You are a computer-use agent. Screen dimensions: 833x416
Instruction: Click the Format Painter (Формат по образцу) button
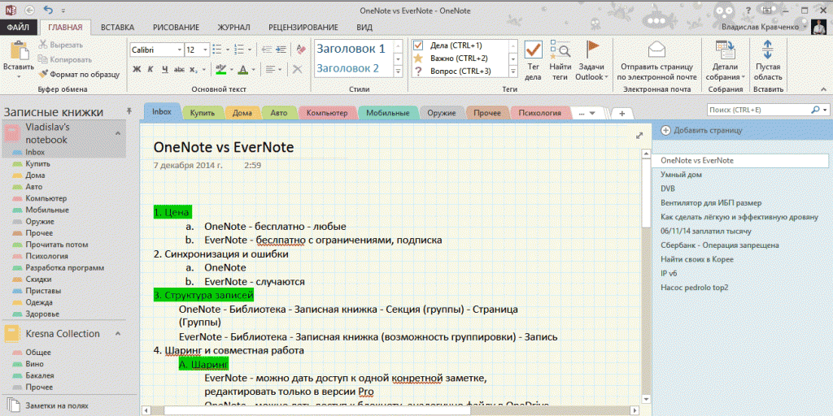[x=79, y=74]
